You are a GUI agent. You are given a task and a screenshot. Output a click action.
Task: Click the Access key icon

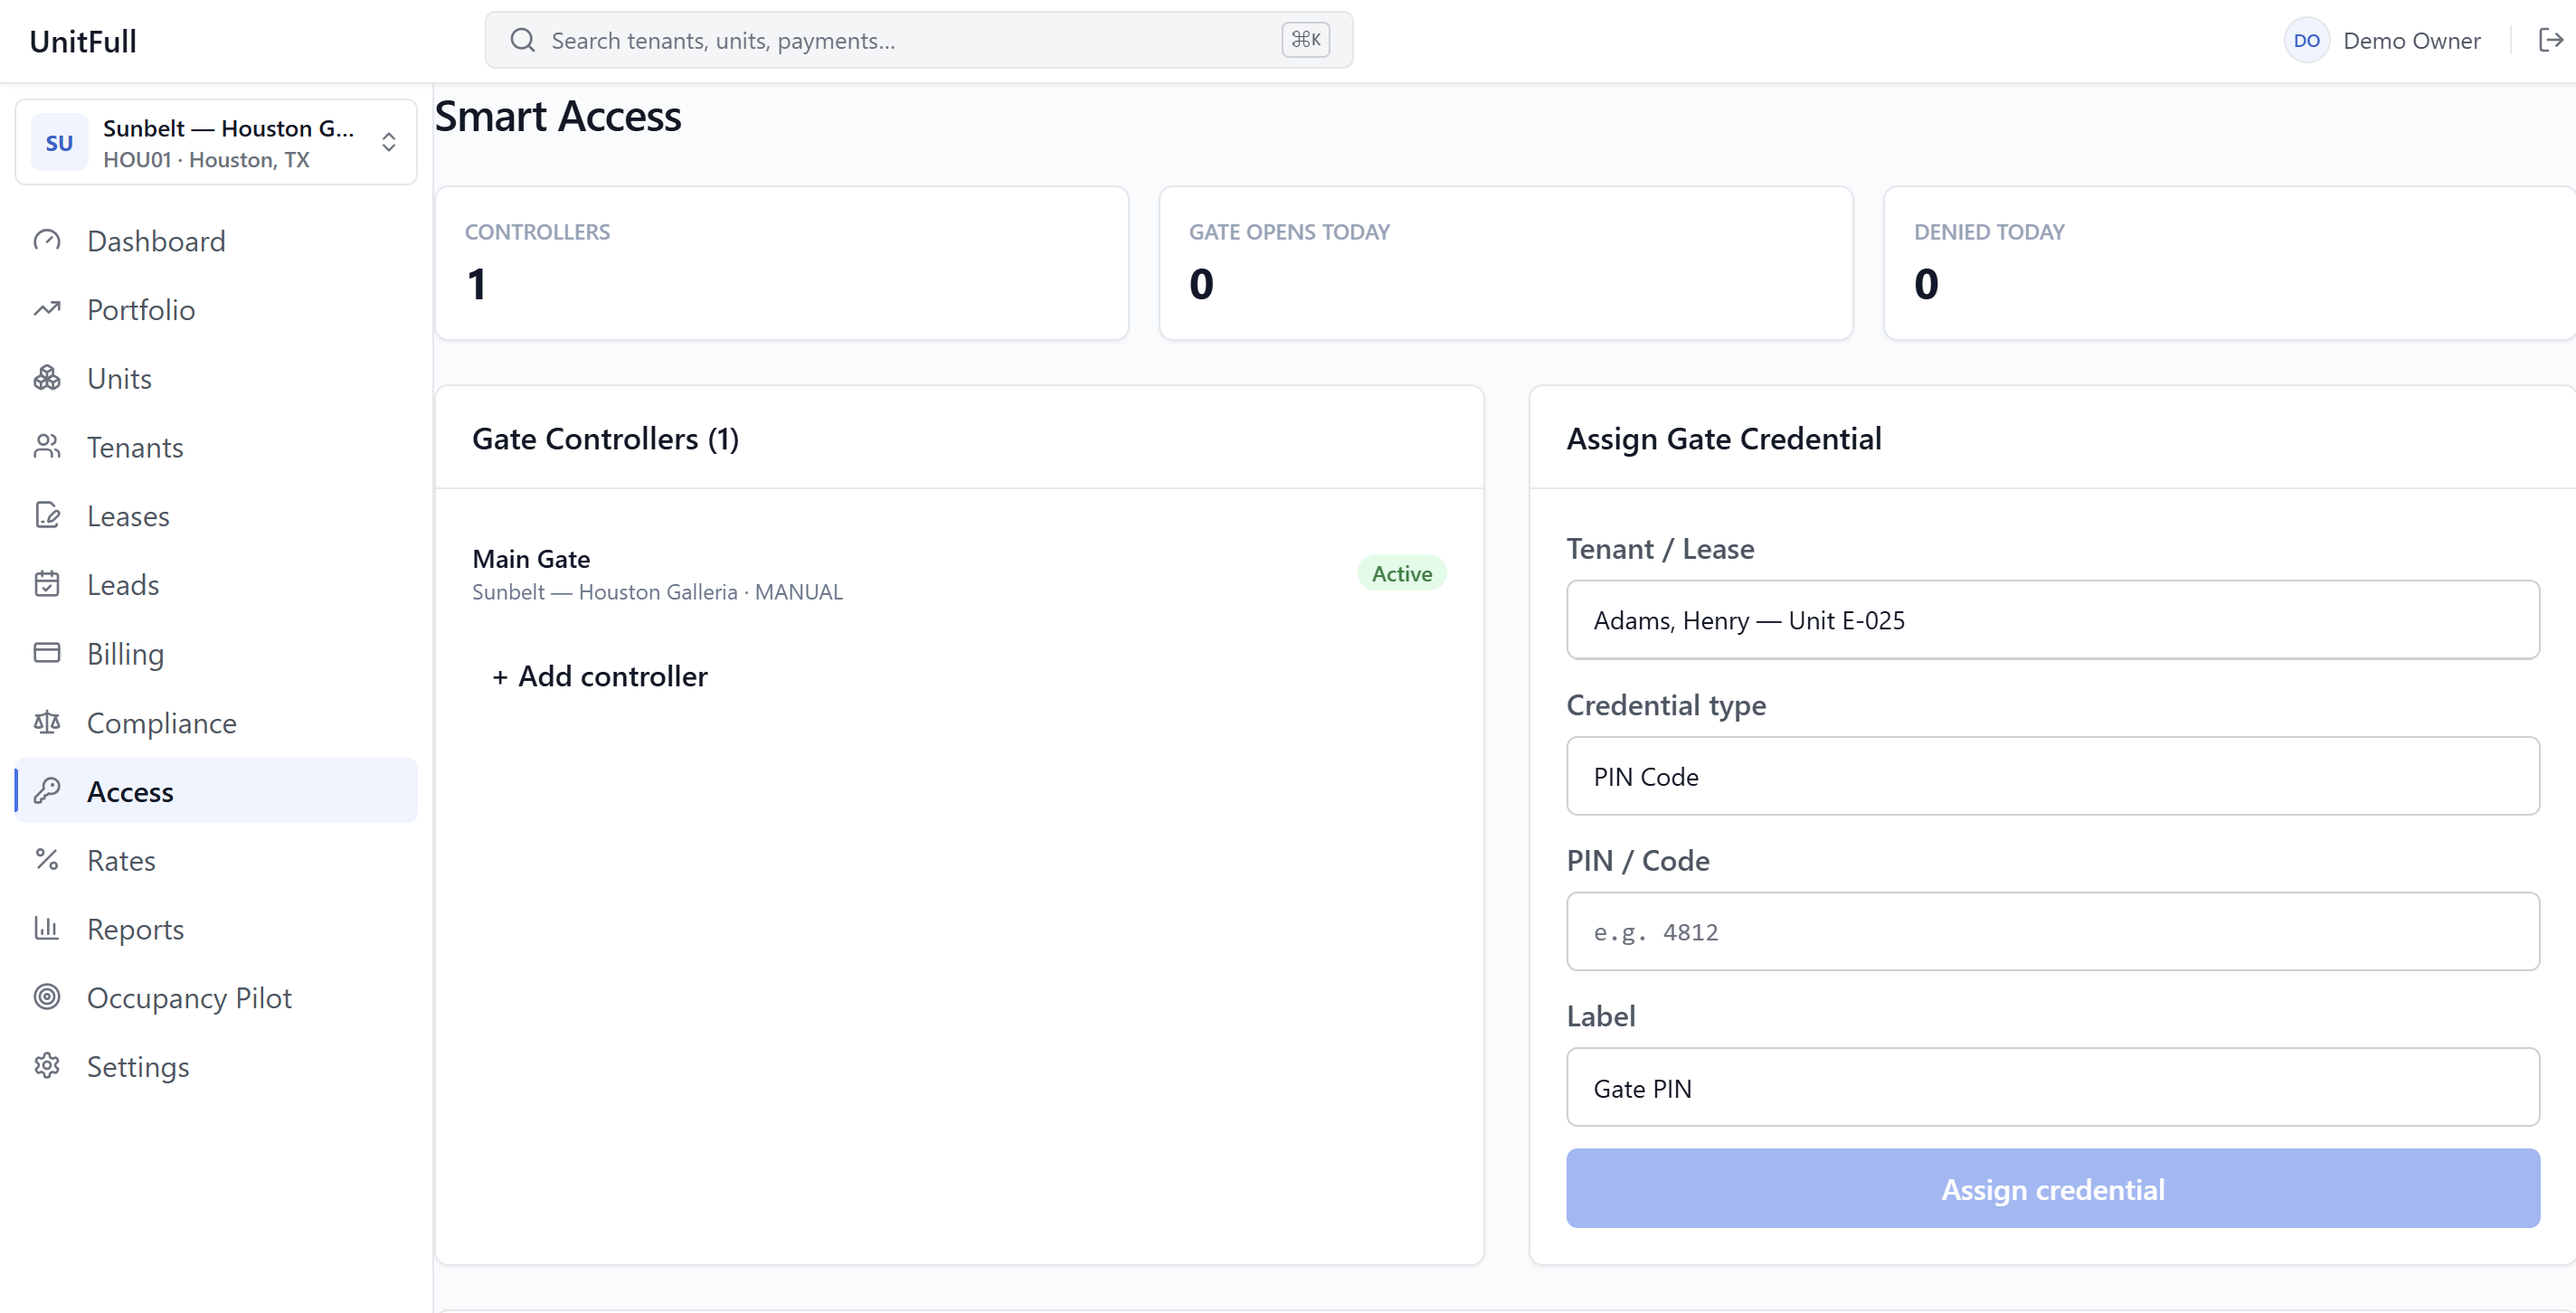[47, 791]
